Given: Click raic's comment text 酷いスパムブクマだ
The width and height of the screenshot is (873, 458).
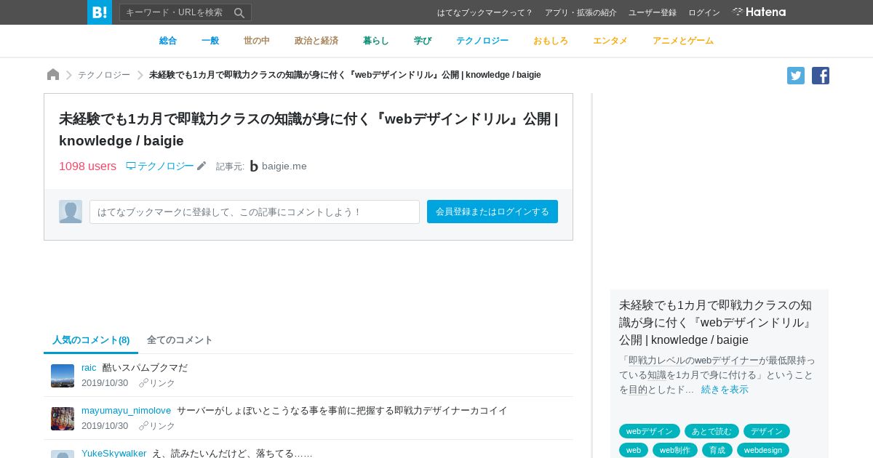Looking at the screenshot, I should (145, 368).
